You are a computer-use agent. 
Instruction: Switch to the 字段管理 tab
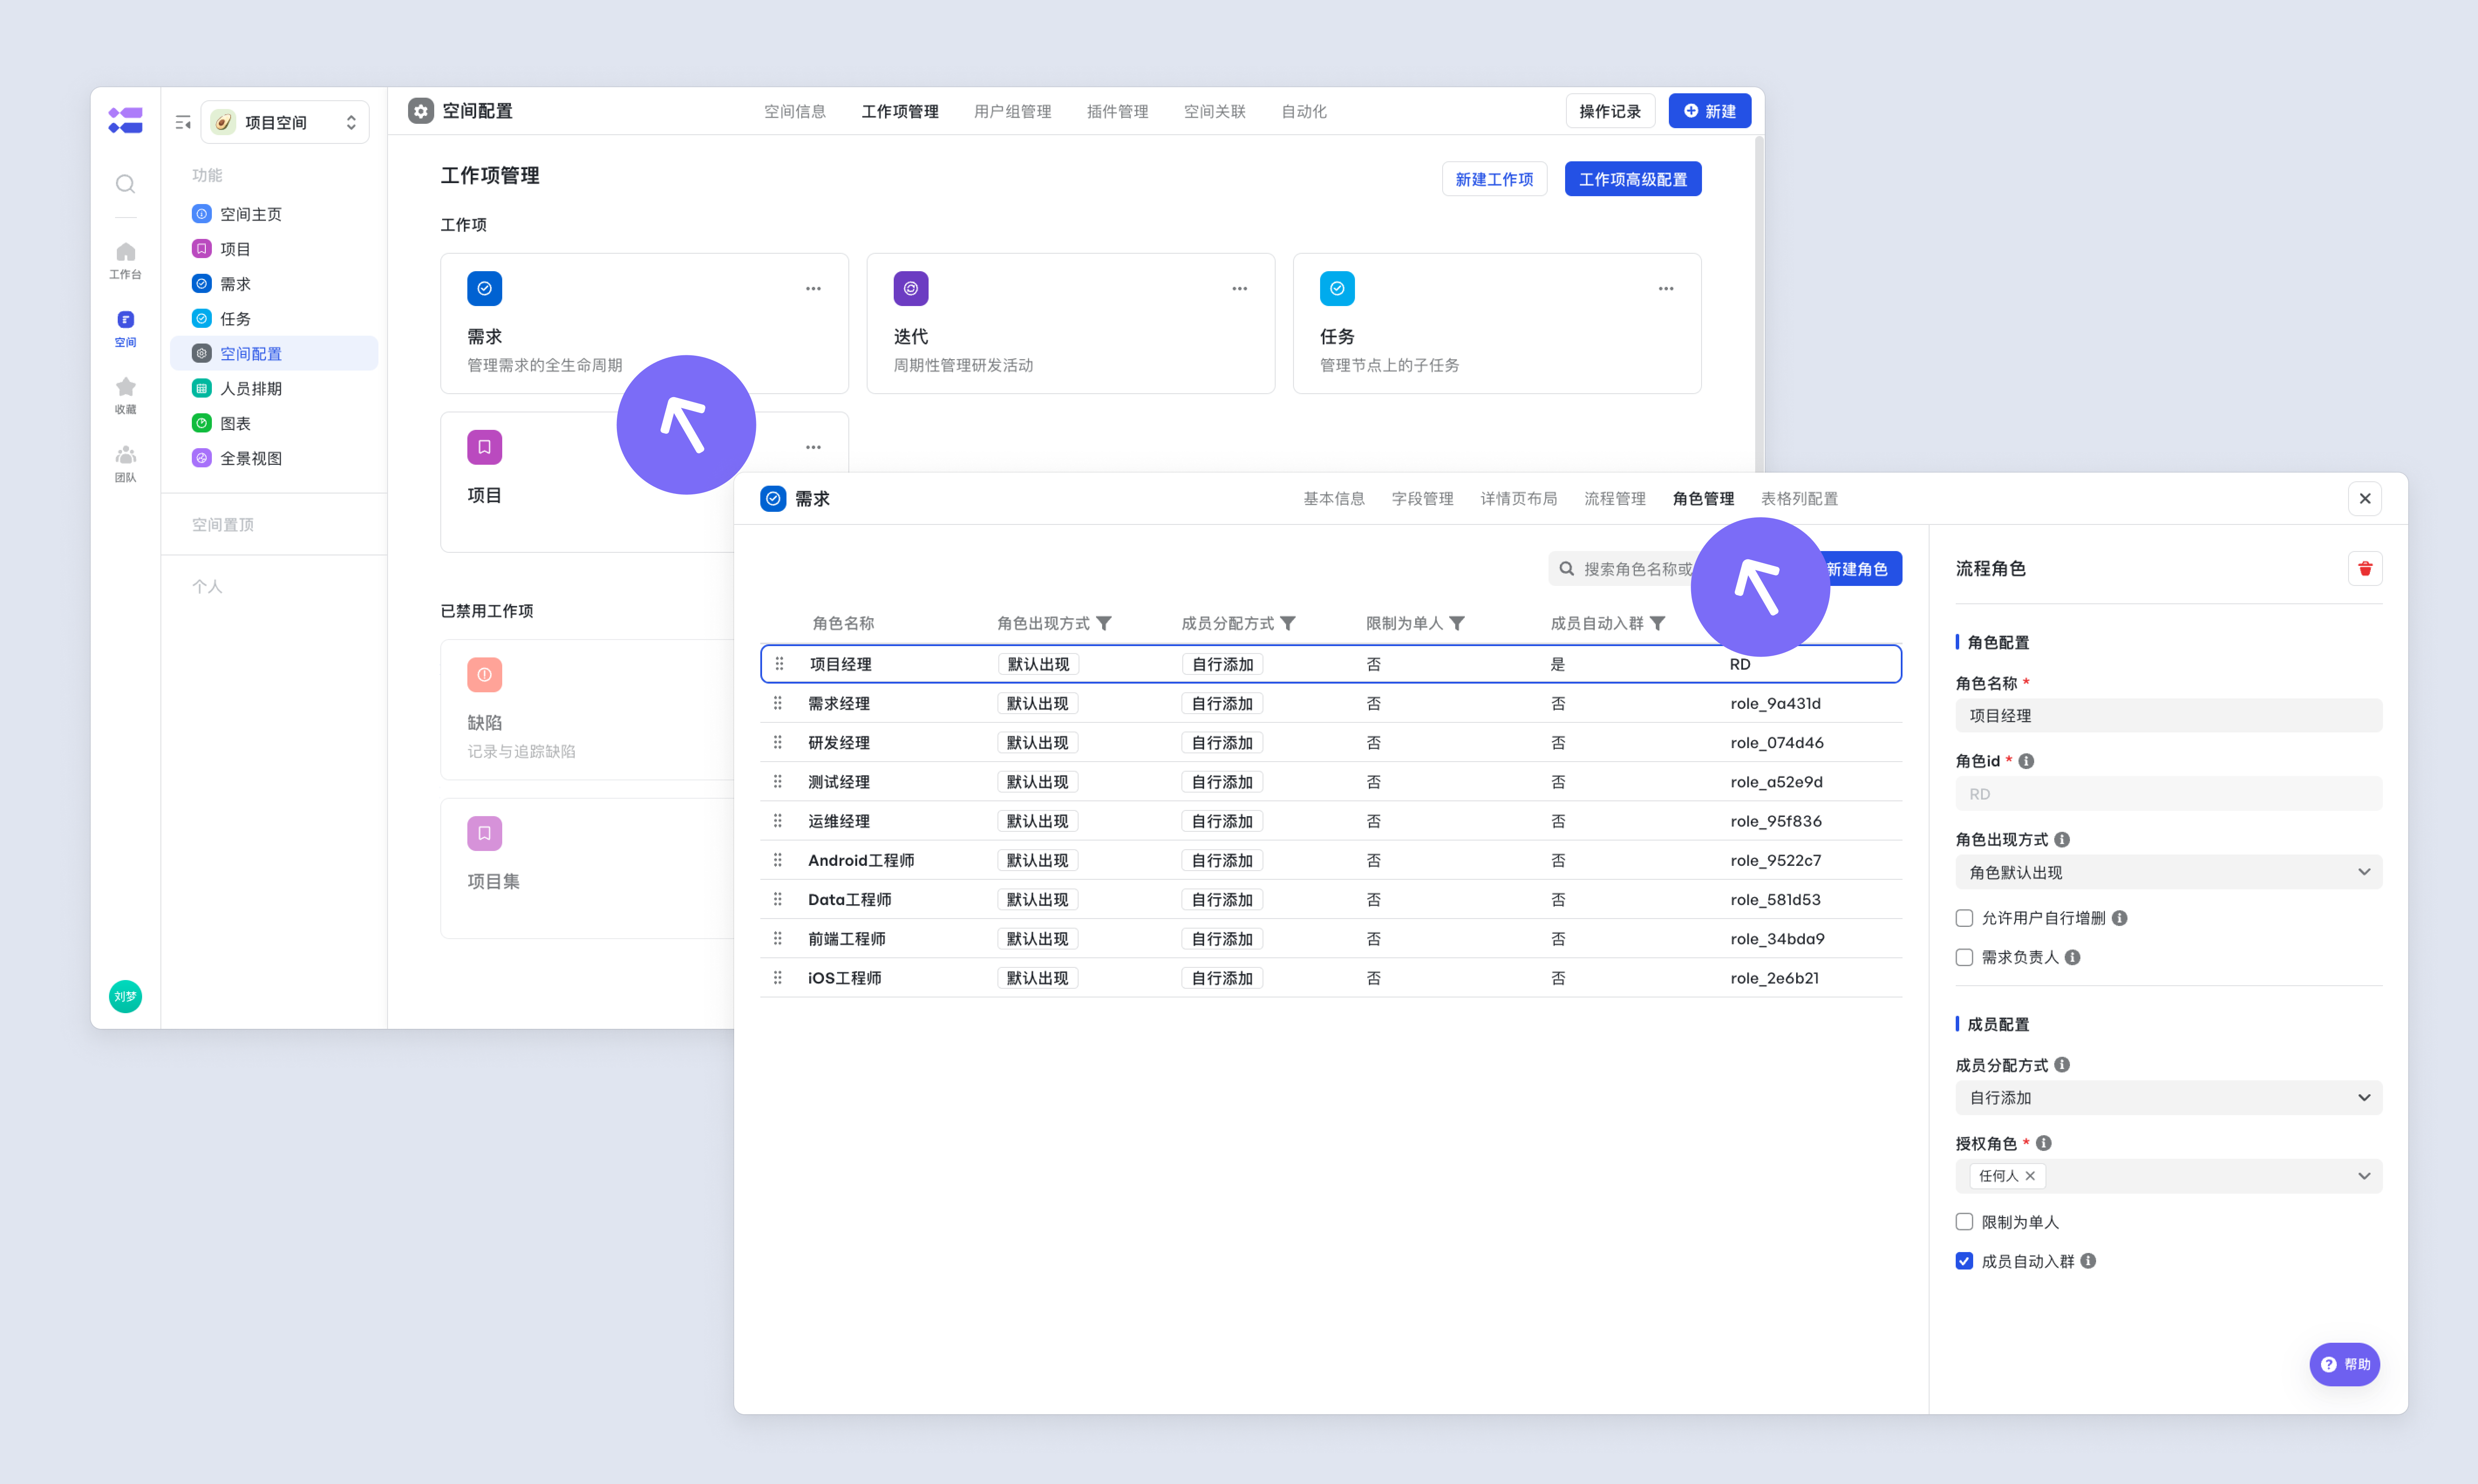tap(1422, 499)
